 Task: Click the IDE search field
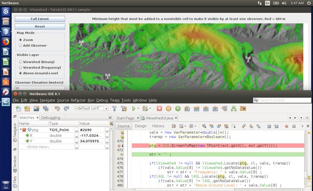pyautogui.click(x=282, y=100)
